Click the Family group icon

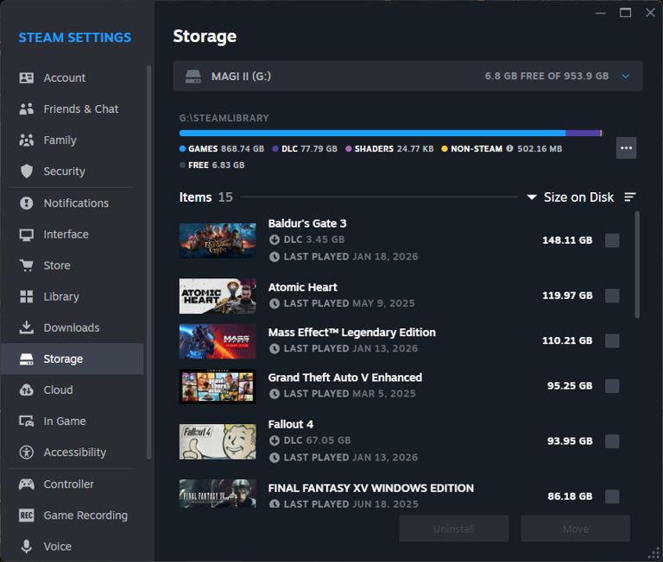click(x=26, y=140)
